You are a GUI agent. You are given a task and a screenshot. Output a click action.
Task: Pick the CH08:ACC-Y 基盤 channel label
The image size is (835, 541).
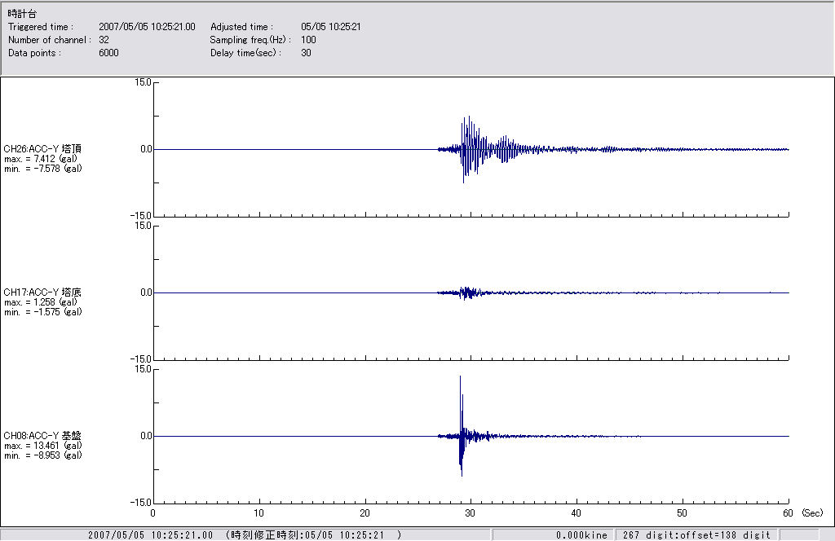[42, 436]
